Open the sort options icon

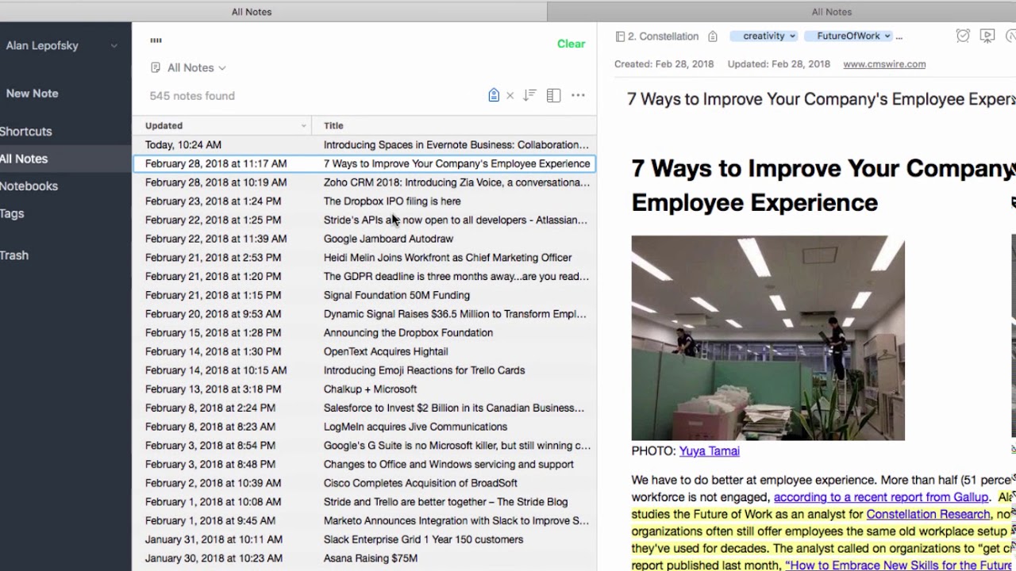coord(529,95)
